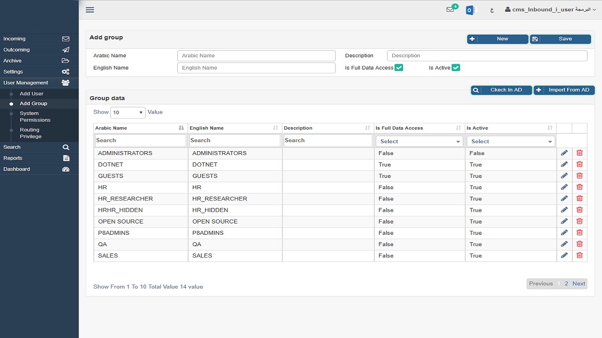Delete the GUESTS group row
The width and height of the screenshot is (602, 338).
pos(579,176)
